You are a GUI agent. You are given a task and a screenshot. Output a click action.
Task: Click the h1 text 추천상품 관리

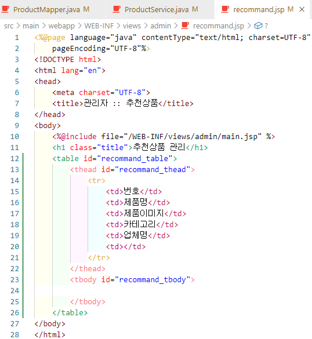[x=159, y=147]
